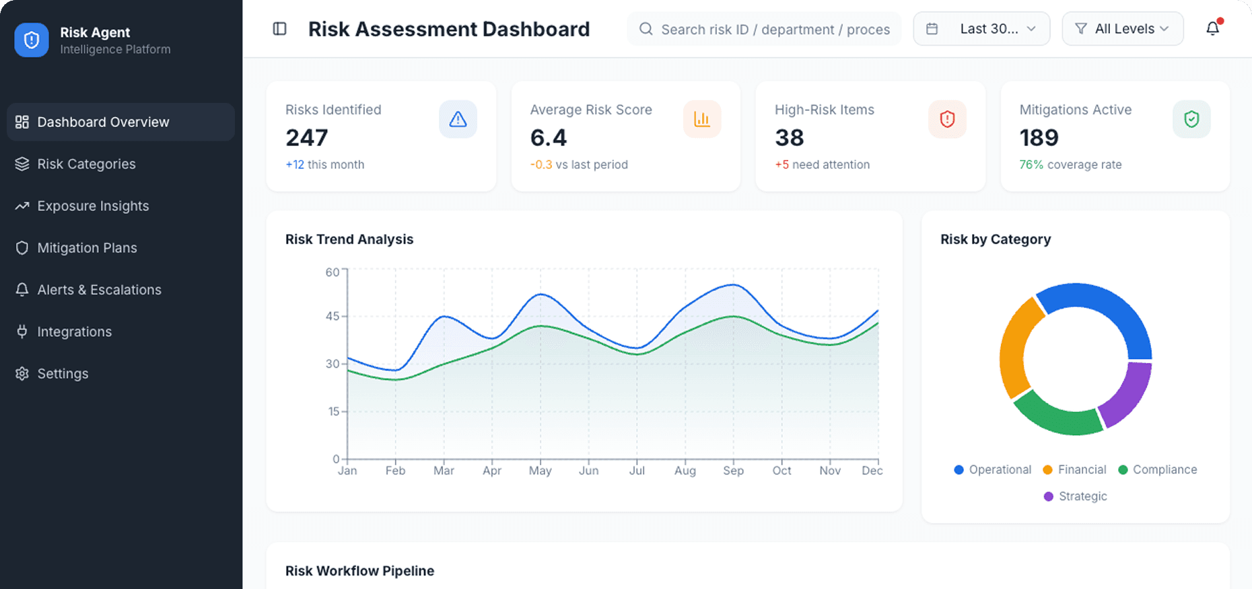Image resolution: width=1252 pixels, height=589 pixels.
Task: Click the Risk Assessment Dashboard title
Action: click(449, 29)
